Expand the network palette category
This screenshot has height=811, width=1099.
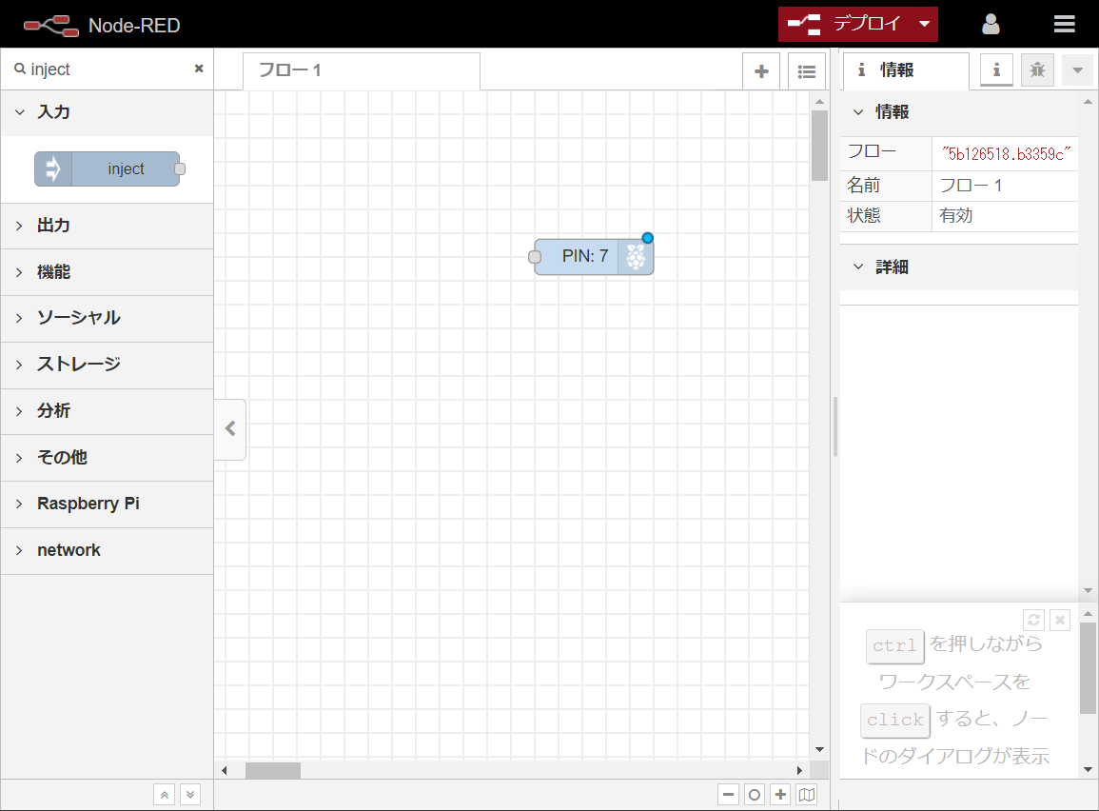tap(108, 550)
